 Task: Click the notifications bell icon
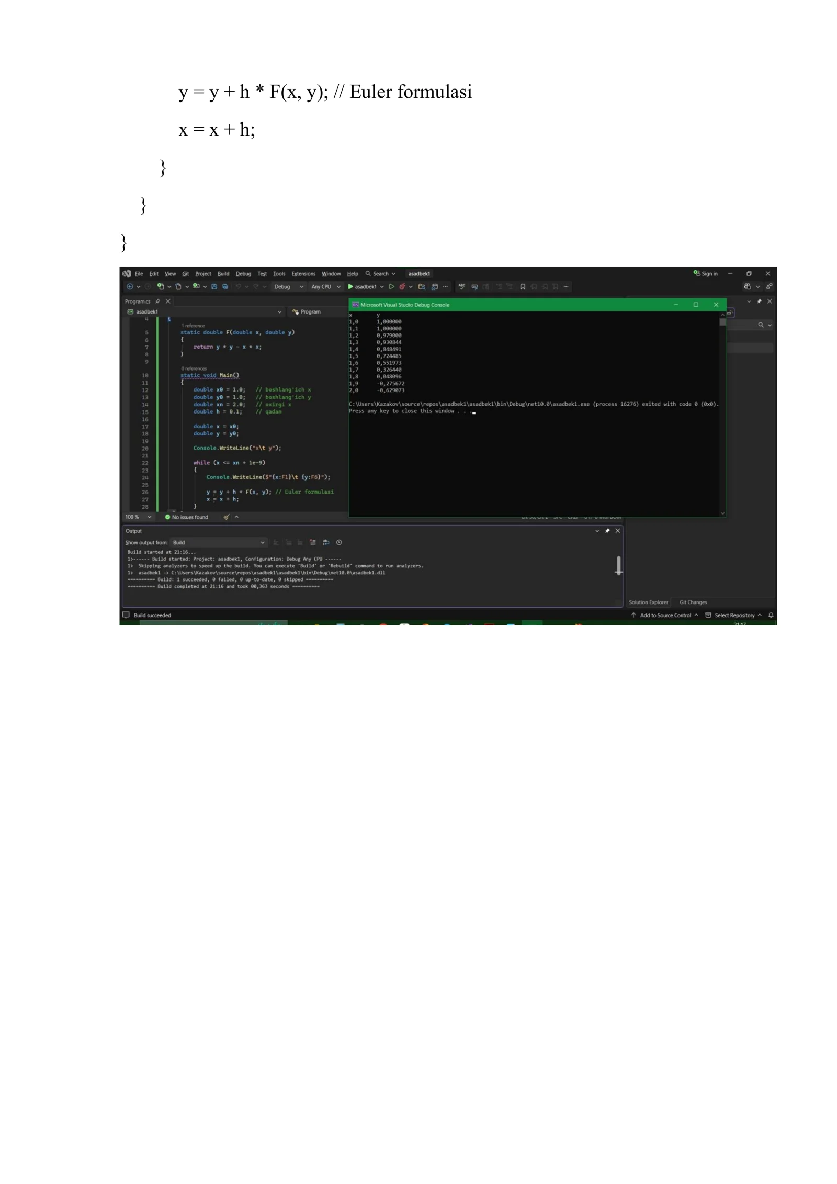pos(771,616)
